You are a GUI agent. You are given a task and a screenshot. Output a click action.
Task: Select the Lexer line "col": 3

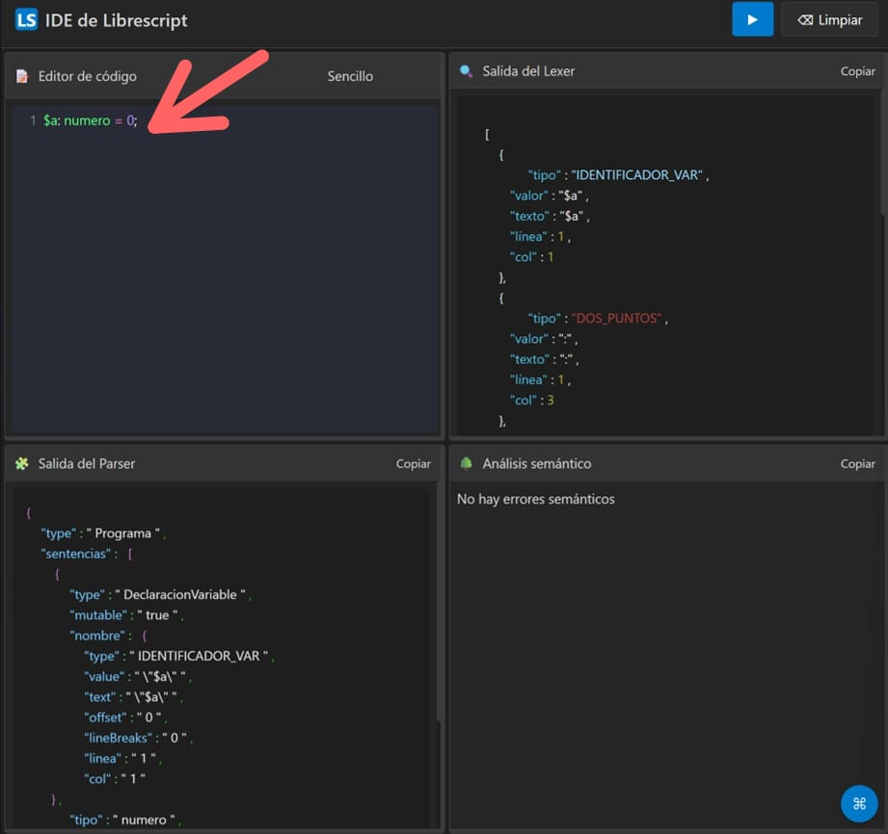(x=532, y=401)
